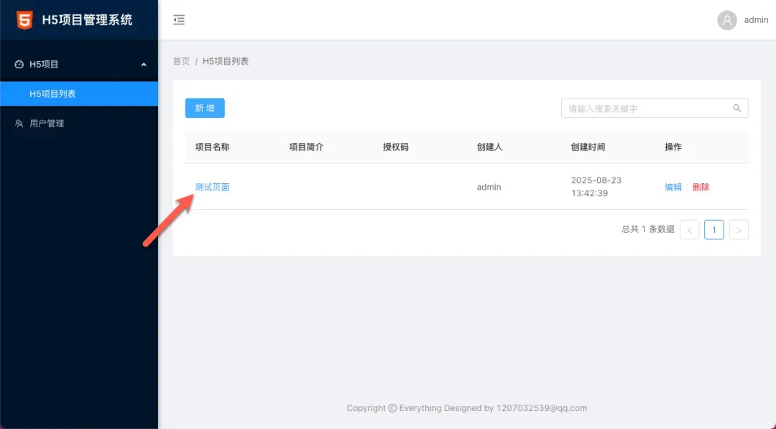Click the user icon beside 用户管理

pos(19,124)
